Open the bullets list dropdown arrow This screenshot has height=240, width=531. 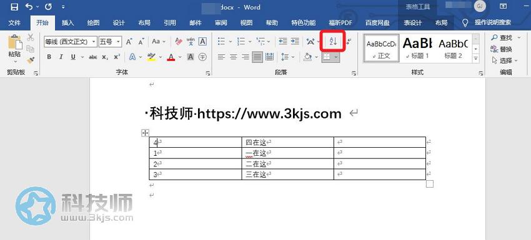coord(231,42)
